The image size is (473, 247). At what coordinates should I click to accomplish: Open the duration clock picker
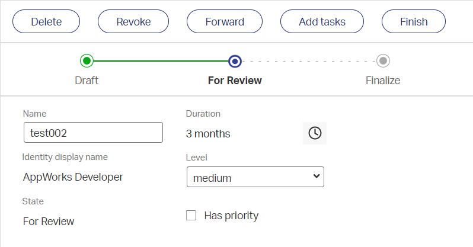[x=315, y=133]
